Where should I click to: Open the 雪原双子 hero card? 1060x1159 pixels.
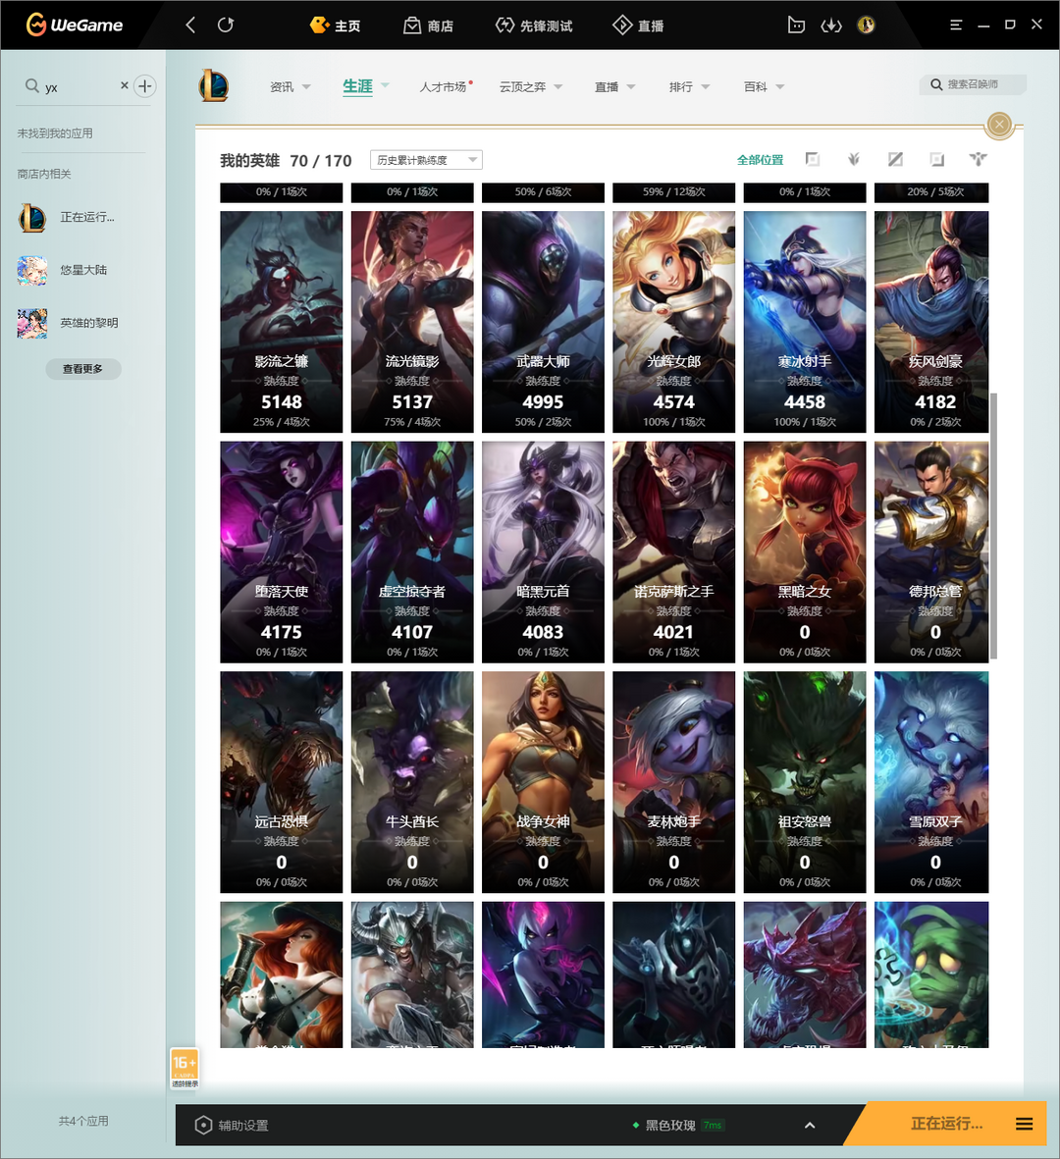931,782
